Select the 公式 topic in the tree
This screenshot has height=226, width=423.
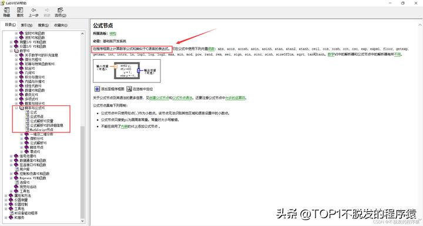coord(33,112)
